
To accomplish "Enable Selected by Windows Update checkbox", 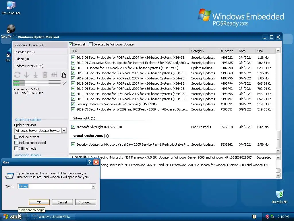I will tap(91, 44).
